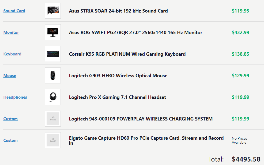Click the Custom link for Elgato capture card
This screenshot has width=264, height=165.
(x=10, y=140)
